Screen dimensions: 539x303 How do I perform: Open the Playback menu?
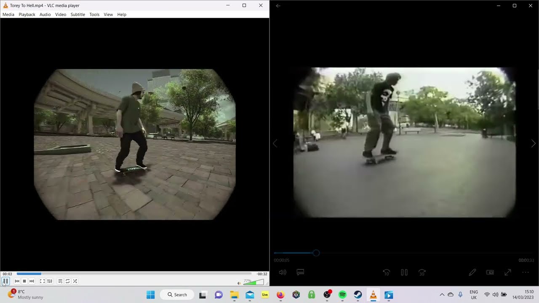point(27,14)
